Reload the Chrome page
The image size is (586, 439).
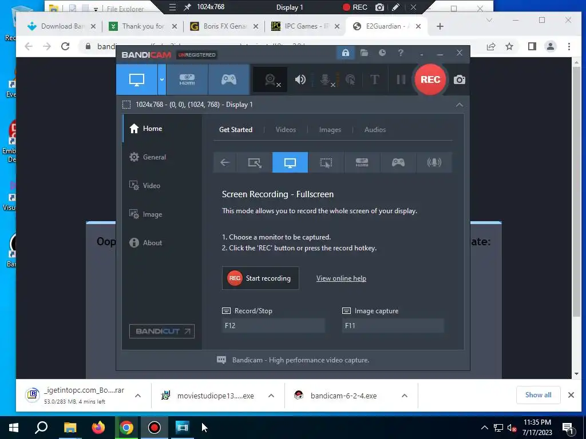click(65, 46)
